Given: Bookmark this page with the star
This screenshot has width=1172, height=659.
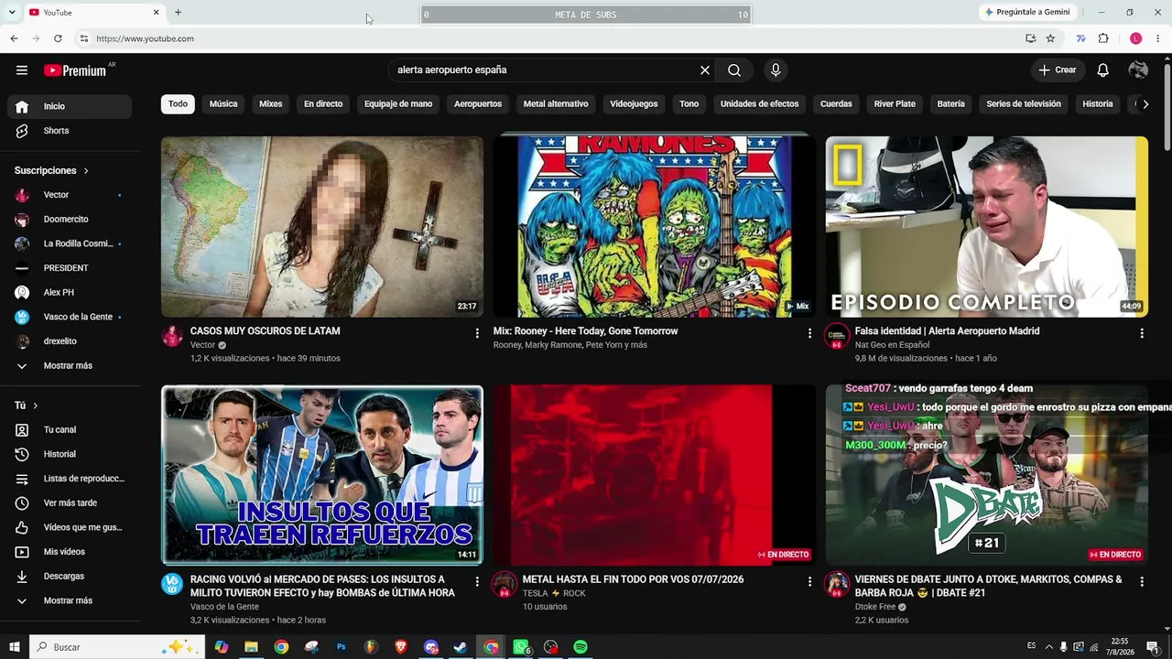Looking at the screenshot, I should coord(1050,38).
